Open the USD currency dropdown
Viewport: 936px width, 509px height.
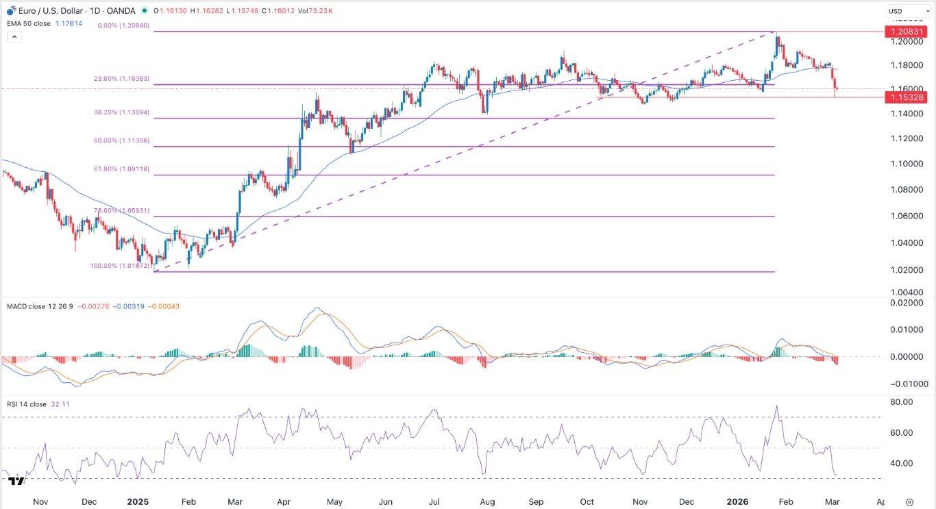(x=908, y=10)
